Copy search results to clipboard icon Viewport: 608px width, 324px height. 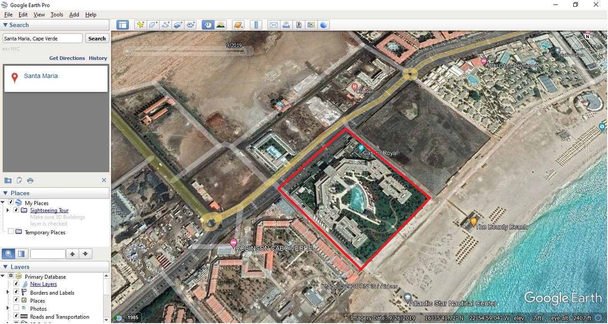[x=19, y=180]
